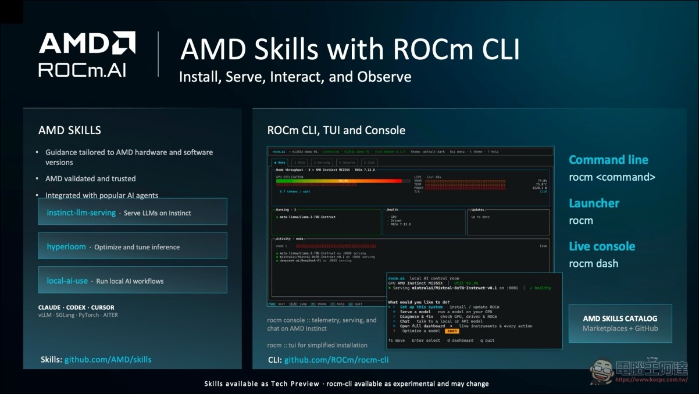Switch to the Home tab in console
699x394 pixels.
[280, 163]
